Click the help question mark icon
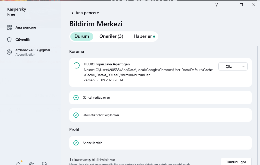The image size is (260, 165). point(216,5)
